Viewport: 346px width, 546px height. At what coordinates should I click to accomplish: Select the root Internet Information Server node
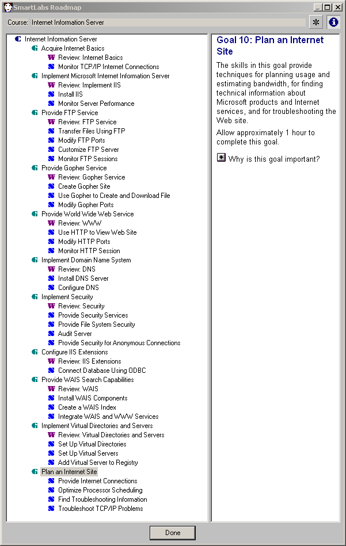pyautogui.click(x=60, y=39)
